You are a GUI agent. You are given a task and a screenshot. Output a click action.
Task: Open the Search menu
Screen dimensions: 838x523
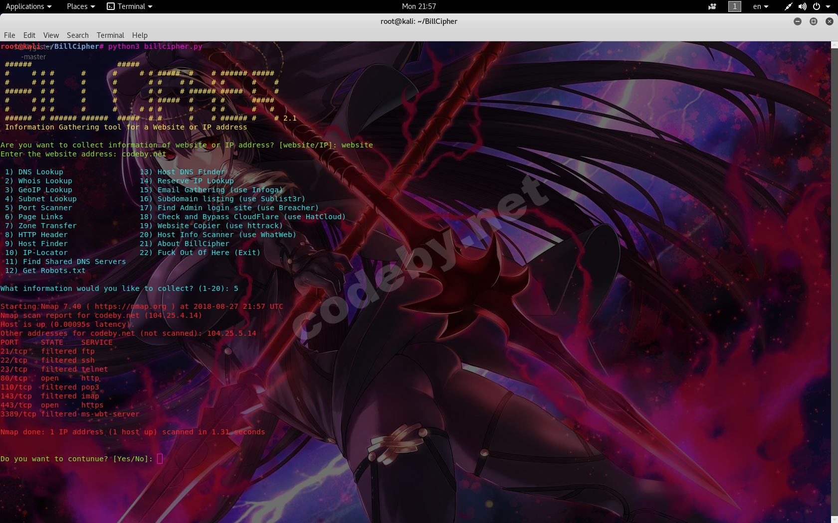(x=78, y=35)
